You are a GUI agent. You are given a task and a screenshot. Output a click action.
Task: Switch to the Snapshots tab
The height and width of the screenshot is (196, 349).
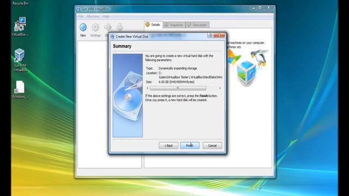pos(174,25)
